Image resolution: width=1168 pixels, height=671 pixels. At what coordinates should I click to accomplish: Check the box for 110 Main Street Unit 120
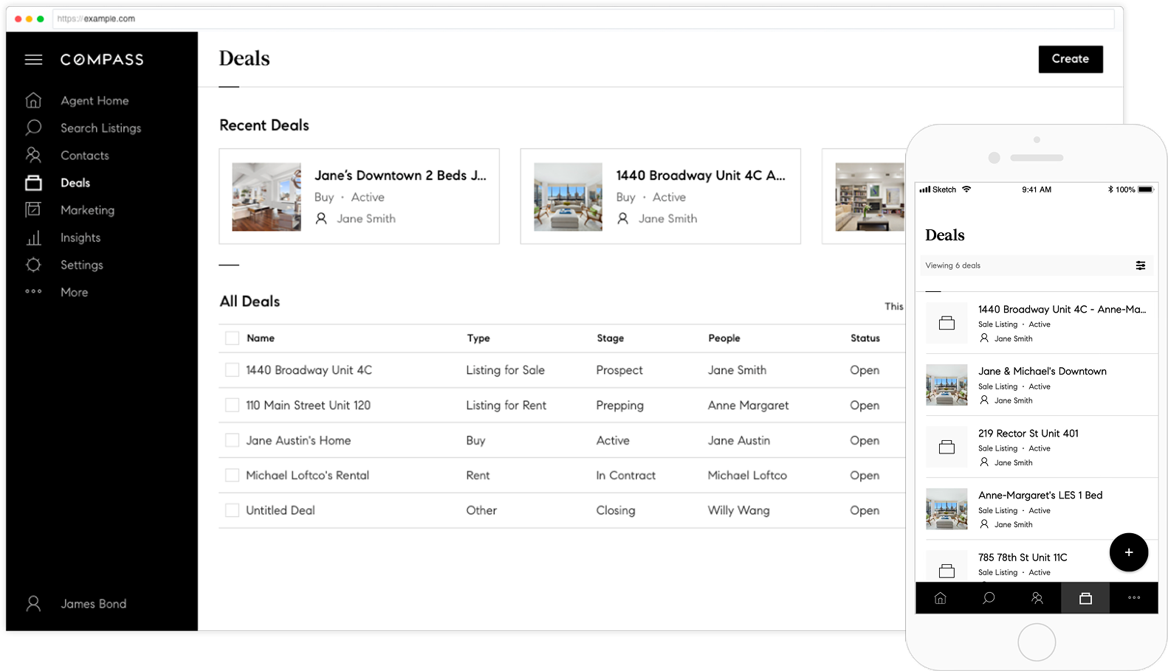point(232,405)
